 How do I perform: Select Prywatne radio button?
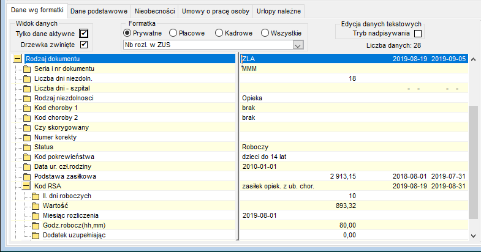click(127, 33)
